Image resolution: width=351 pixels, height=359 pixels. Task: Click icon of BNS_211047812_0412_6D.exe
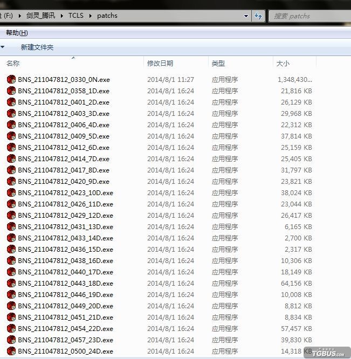pyautogui.click(x=11, y=147)
